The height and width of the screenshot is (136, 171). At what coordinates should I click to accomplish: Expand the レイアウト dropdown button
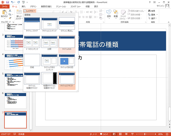(x=30, y=11)
